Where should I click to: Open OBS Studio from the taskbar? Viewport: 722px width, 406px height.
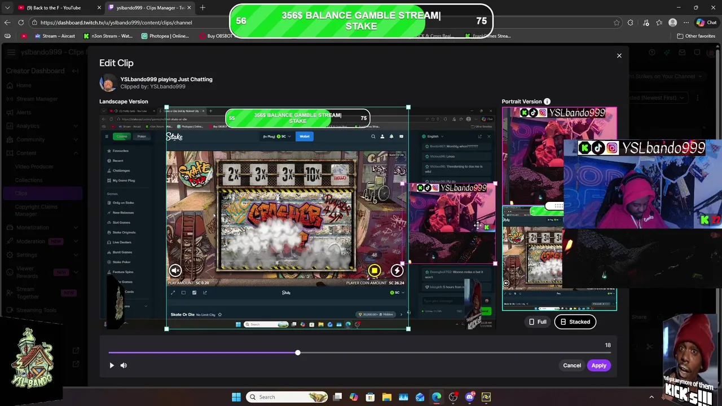pyautogui.click(x=453, y=397)
